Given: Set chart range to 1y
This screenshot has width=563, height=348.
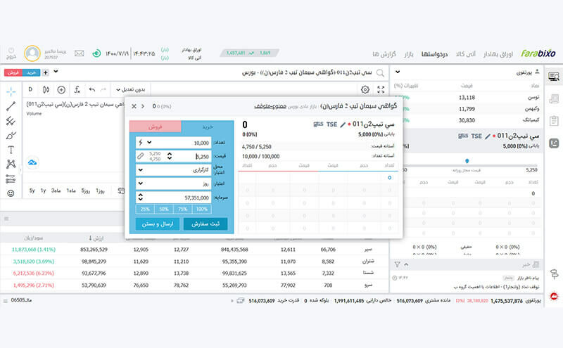Looking at the screenshot, I should pyautogui.click(x=43, y=191).
